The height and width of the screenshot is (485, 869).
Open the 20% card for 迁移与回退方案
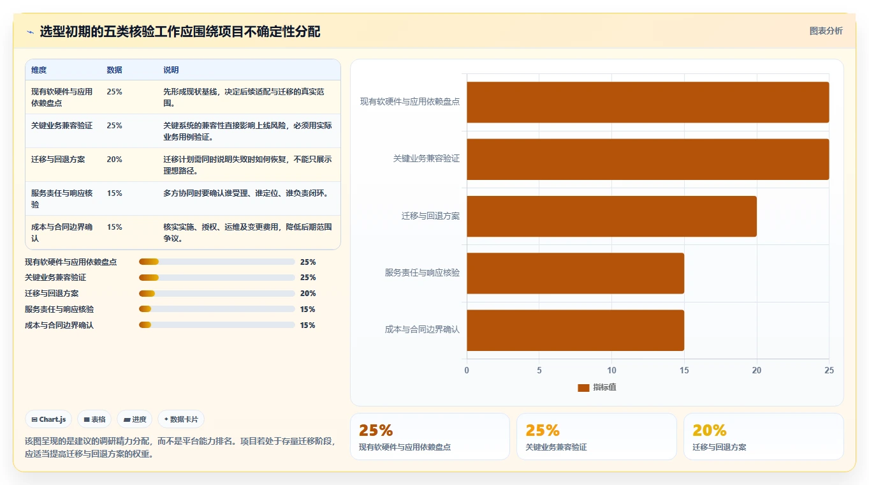[763, 436]
